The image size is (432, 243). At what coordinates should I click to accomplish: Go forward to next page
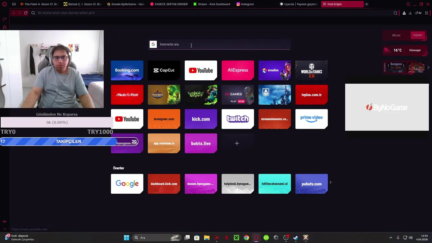[x=20, y=13]
